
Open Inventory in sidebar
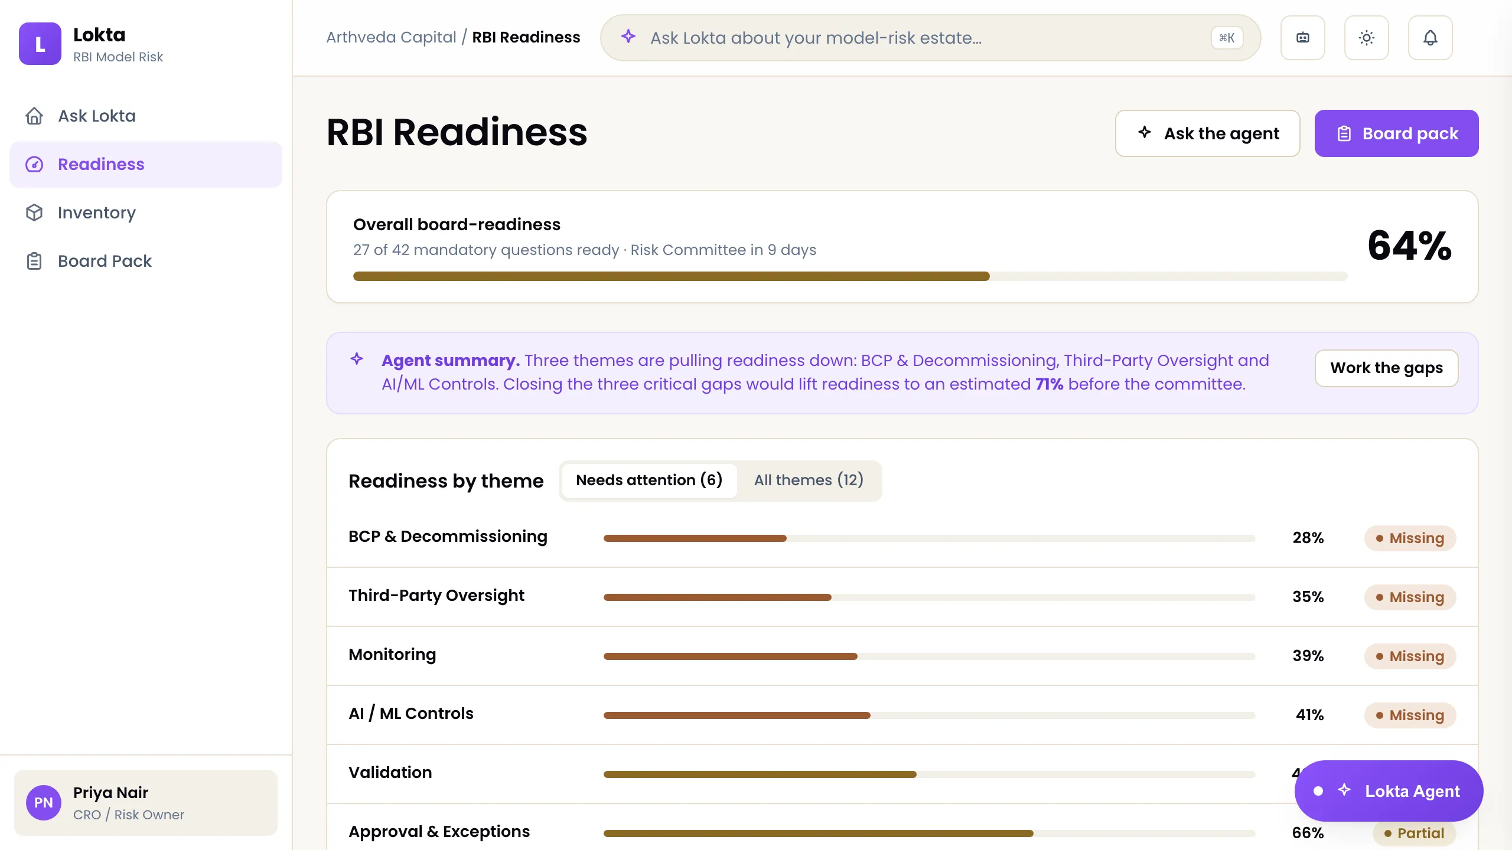click(x=146, y=212)
